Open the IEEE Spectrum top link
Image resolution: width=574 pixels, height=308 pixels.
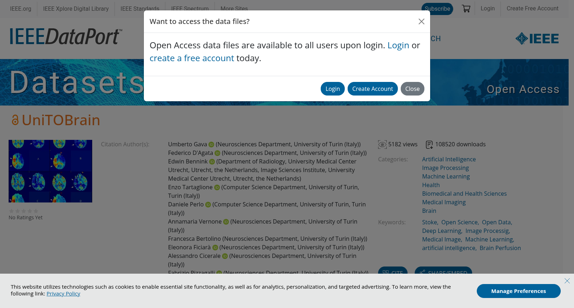tap(190, 9)
